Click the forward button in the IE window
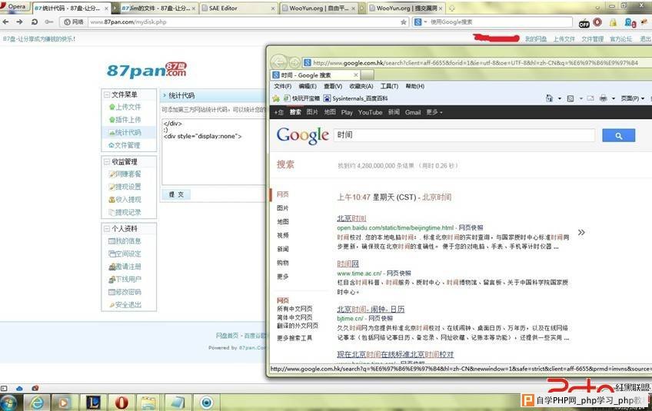The width and height of the screenshot is (652, 411). (294, 63)
